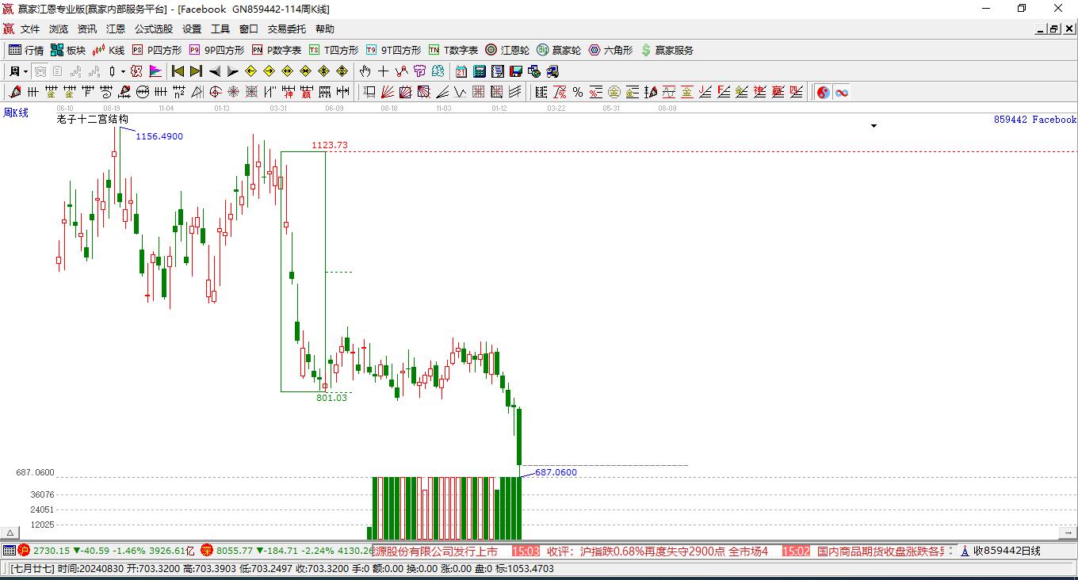Screen dimensions: 1078x580
Task: Open the 文件 menu
Action: tap(30, 29)
